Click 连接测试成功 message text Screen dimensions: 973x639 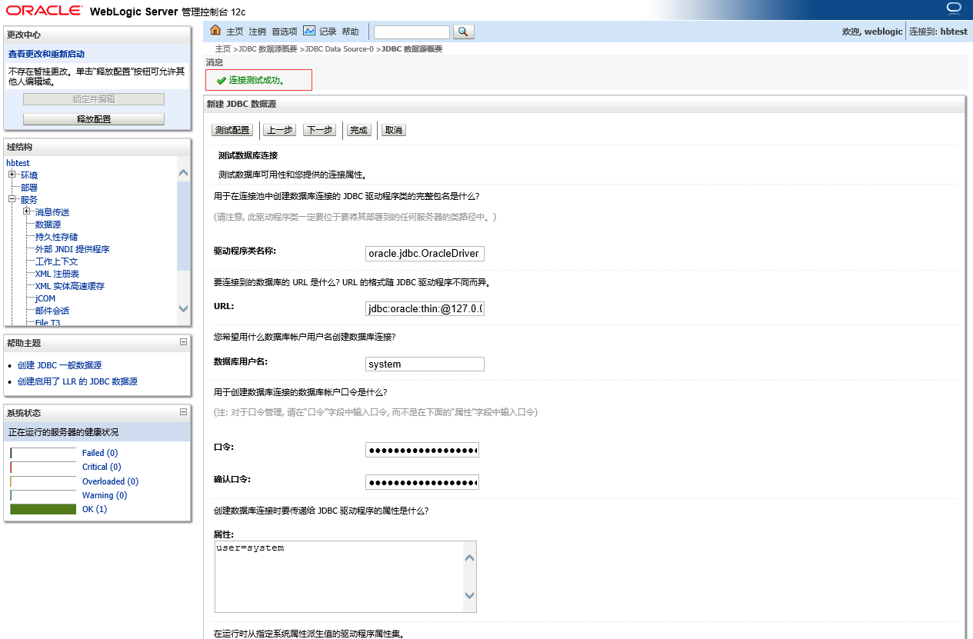coord(257,80)
